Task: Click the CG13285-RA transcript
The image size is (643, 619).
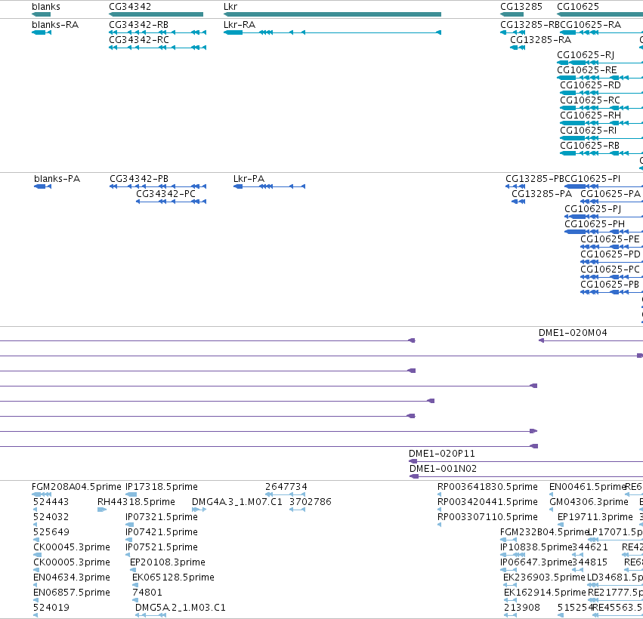Action: tap(518, 48)
